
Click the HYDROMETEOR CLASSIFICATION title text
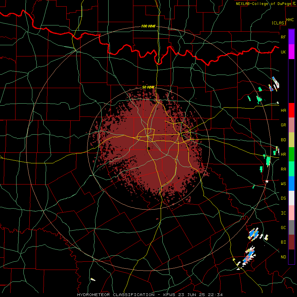tap(116, 295)
